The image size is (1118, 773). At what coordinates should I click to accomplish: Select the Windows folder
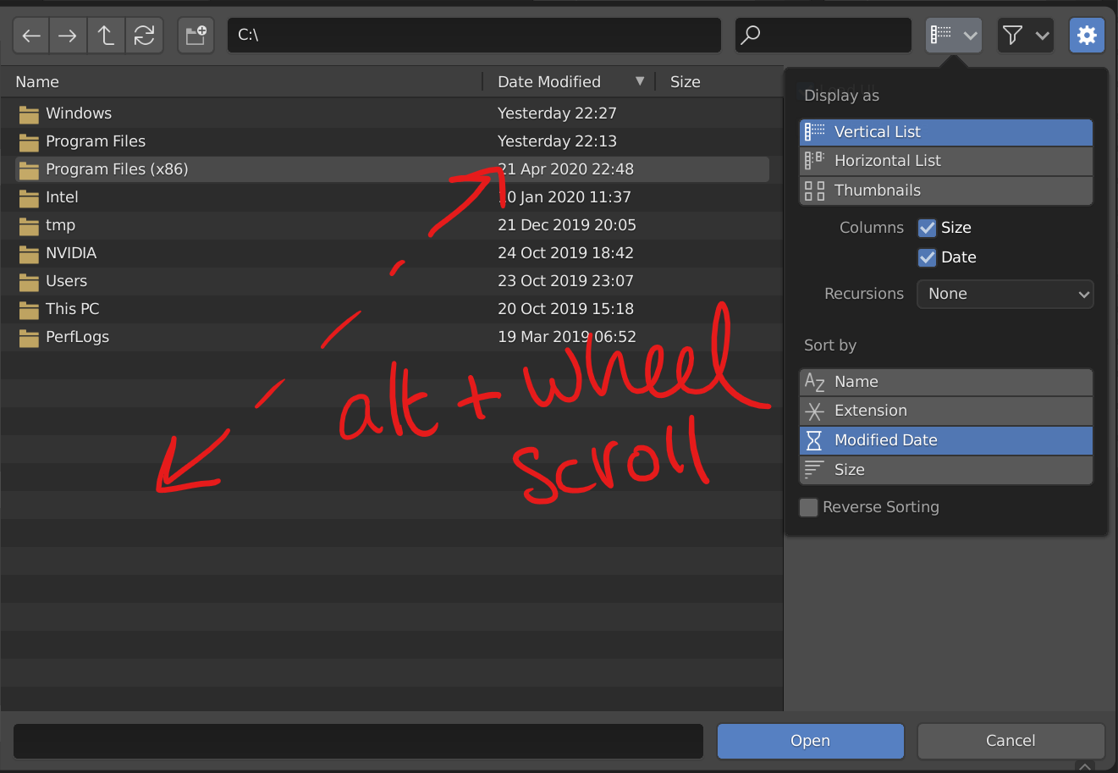tap(392, 113)
